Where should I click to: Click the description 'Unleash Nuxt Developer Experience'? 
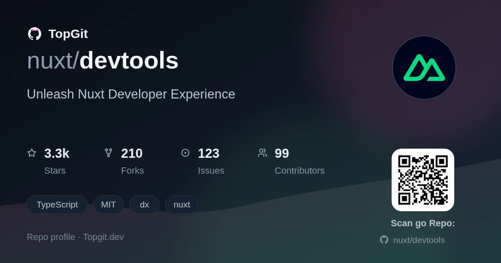pos(131,94)
